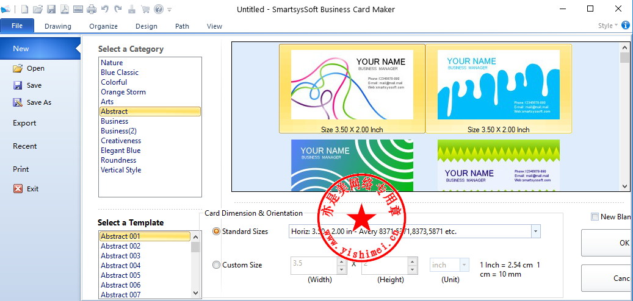This screenshot has height=301, width=633.
Task: Click up arrow of template preview scrollbar
Action: [624, 47]
